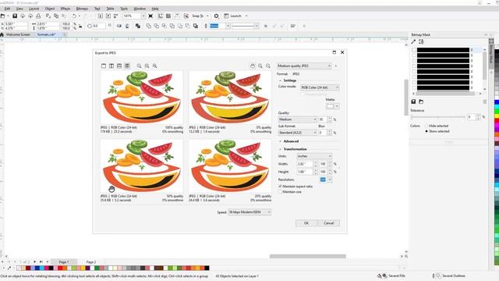Click the cloud upload icon in toolbar
The width and height of the screenshot is (499, 281).
pyautogui.click(x=30, y=16)
